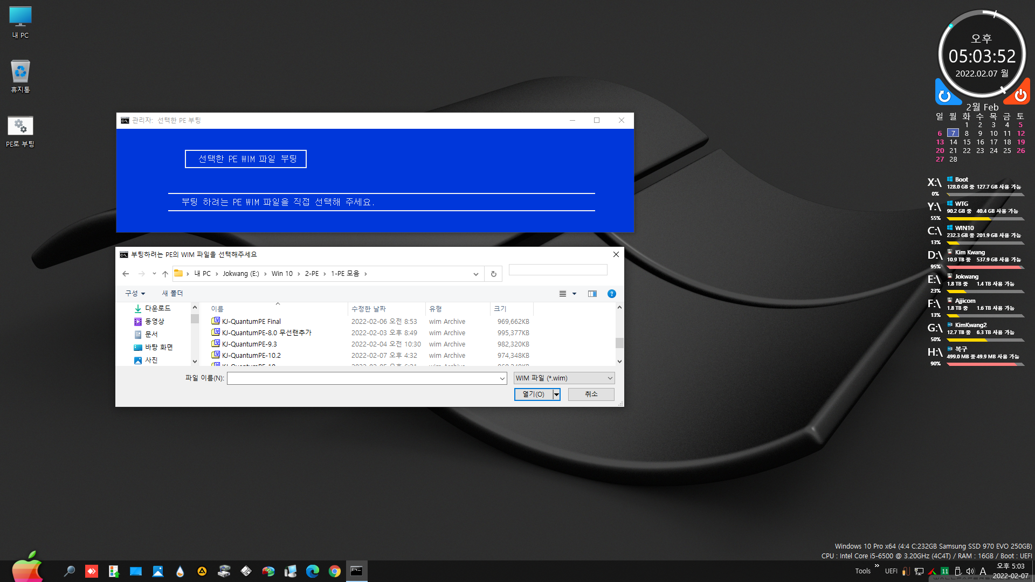1035x582 pixels.
Task: Open the Apple-logo start button
Action: click(27, 567)
